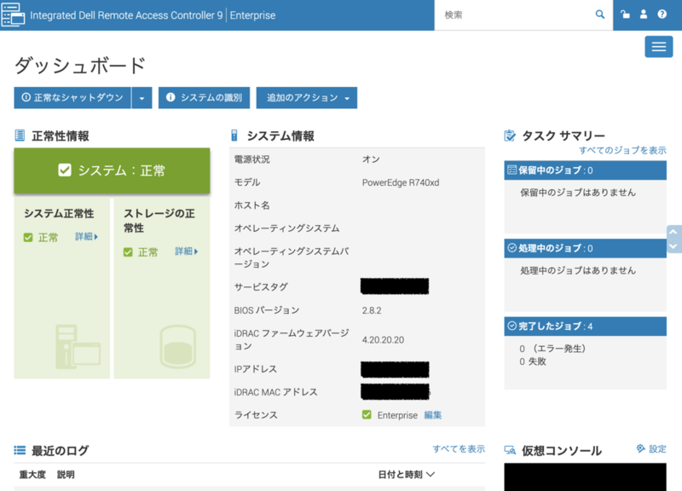Click すべてのジョブを表示 link
682x491 pixels.
point(622,150)
